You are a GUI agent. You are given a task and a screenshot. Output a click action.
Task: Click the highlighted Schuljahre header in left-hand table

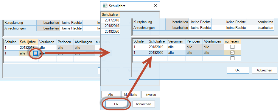point(29,42)
